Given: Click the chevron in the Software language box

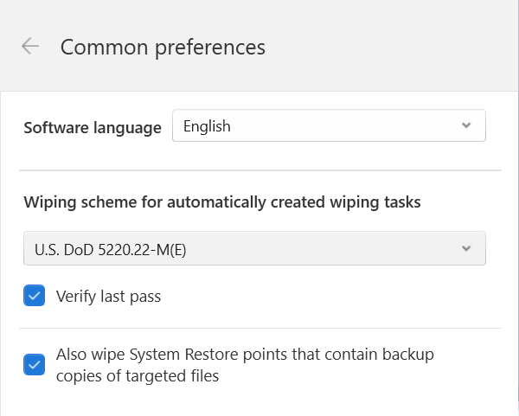Looking at the screenshot, I should tap(466, 125).
